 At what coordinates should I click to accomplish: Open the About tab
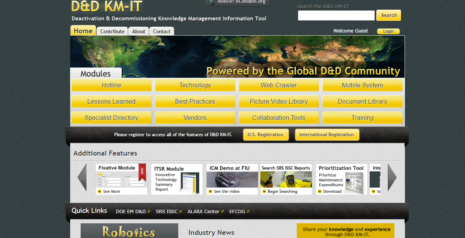pos(138,31)
